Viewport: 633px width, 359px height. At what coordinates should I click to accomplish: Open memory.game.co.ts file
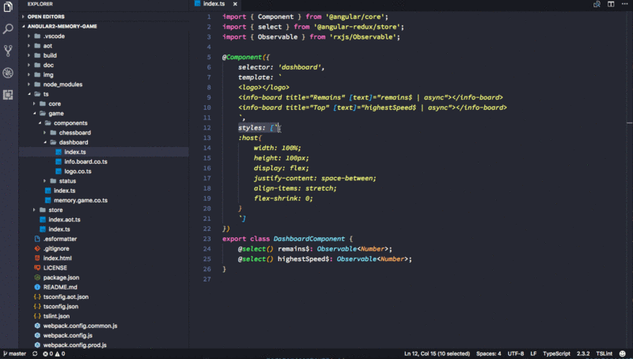coord(81,201)
